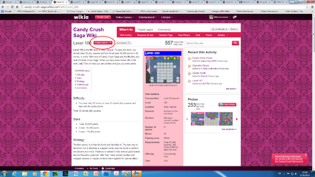Open Photoshop from the taskbar
315x177 pixels.
pos(106,174)
